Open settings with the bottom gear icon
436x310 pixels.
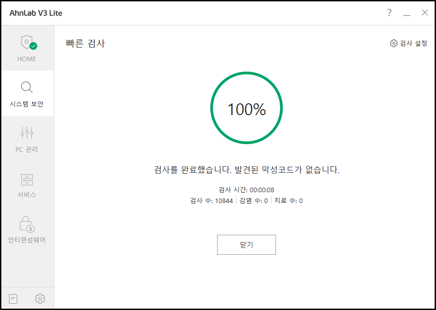tap(40, 298)
